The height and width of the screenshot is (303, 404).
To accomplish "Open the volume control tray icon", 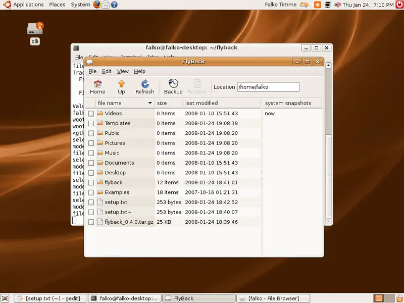I will pyautogui.click(x=337, y=5).
